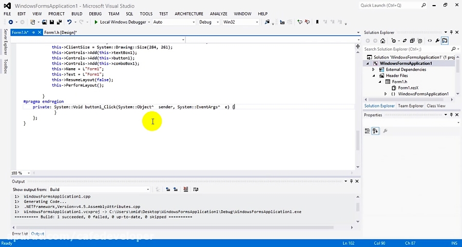462x247 pixels.
Task: Open the BUILD menu
Action: [x=76, y=14]
